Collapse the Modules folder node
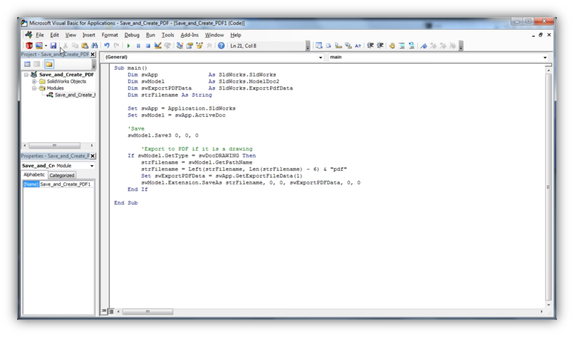Image resolution: width=574 pixels, height=337 pixels. tap(34, 88)
